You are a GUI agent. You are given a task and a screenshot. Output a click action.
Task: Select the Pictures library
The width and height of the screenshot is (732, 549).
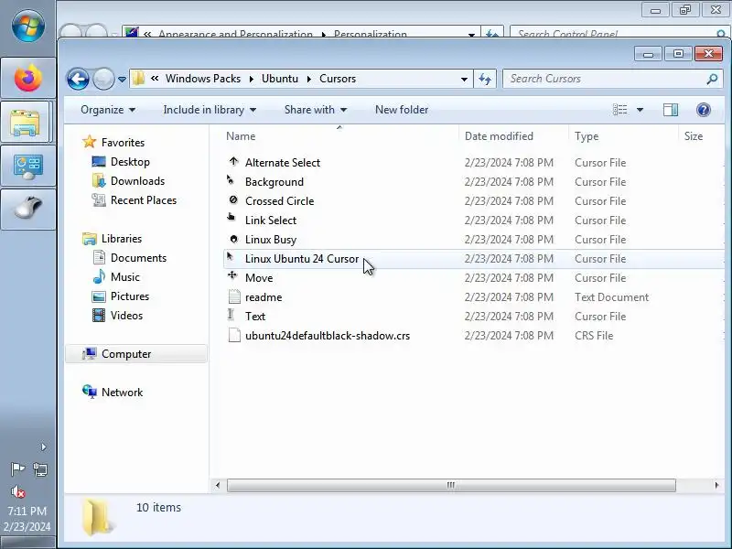130,296
